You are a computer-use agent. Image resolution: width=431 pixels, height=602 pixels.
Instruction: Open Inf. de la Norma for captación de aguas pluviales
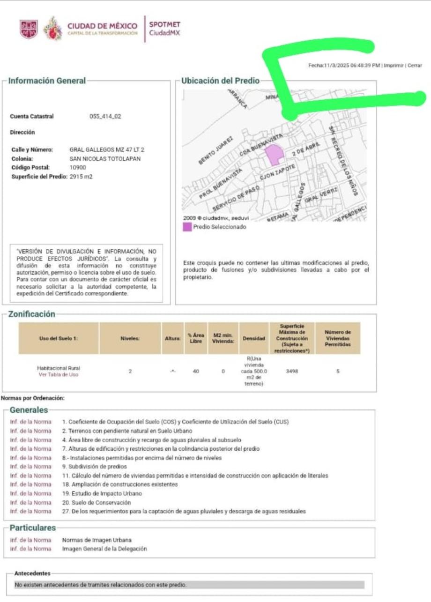click(x=30, y=511)
